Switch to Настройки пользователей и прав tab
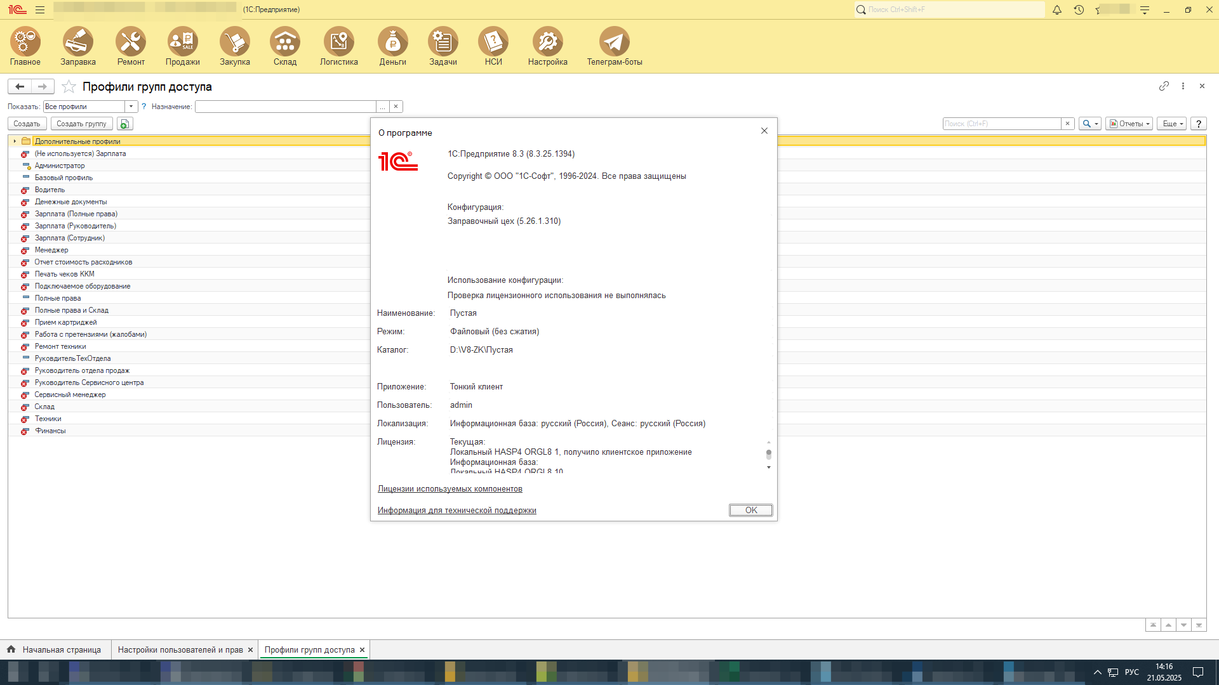 click(x=180, y=649)
